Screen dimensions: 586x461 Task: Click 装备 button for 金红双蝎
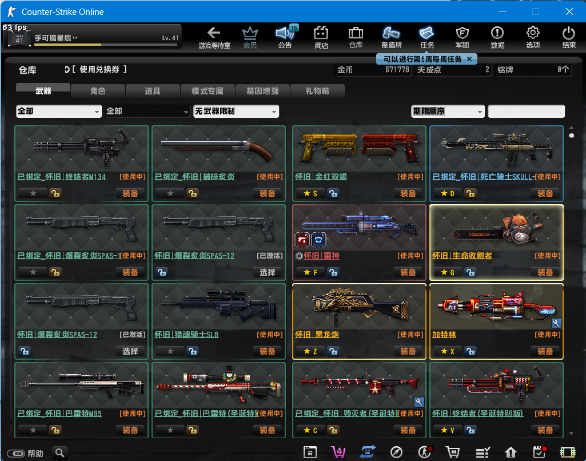[x=408, y=193]
